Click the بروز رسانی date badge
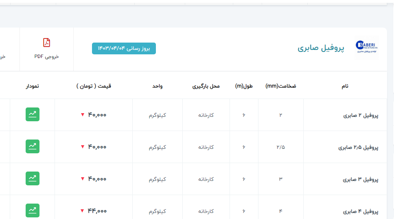 124,48
